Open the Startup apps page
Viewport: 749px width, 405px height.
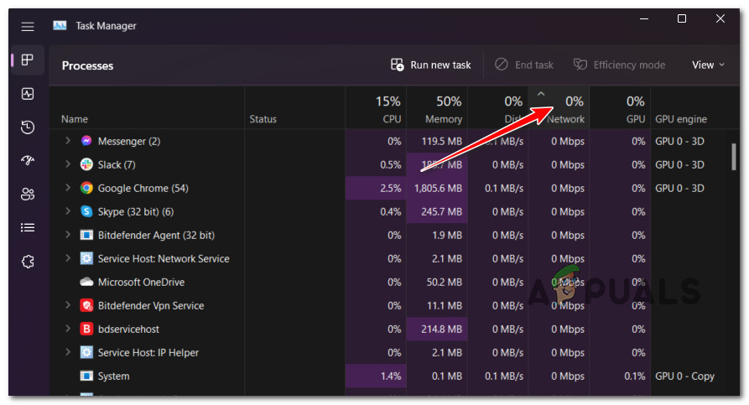pos(28,161)
